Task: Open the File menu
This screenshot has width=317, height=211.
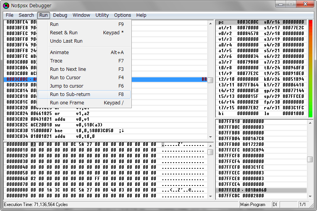Action: tap(10, 15)
